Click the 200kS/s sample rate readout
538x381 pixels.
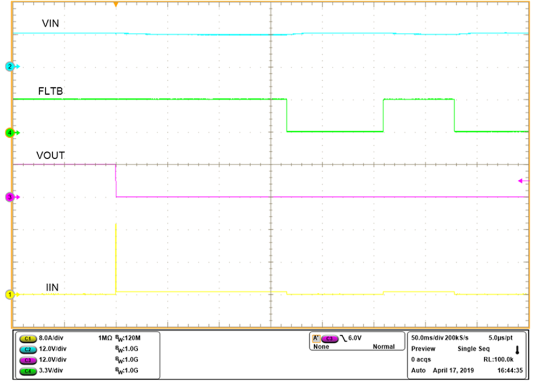[457, 338]
